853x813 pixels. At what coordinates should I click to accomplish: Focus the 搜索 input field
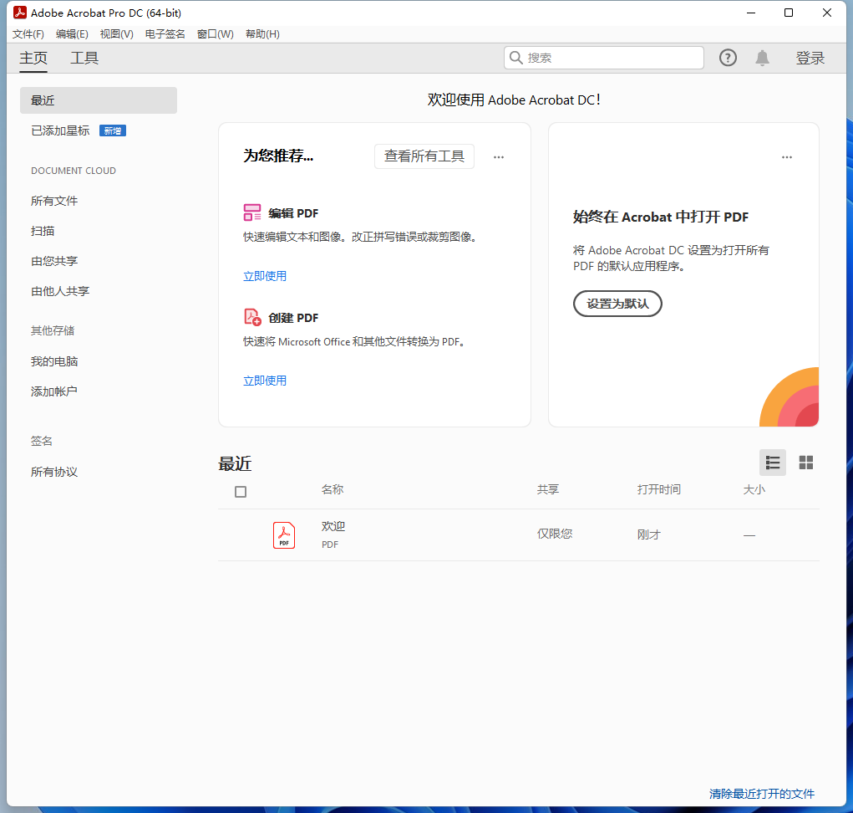tap(604, 58)
